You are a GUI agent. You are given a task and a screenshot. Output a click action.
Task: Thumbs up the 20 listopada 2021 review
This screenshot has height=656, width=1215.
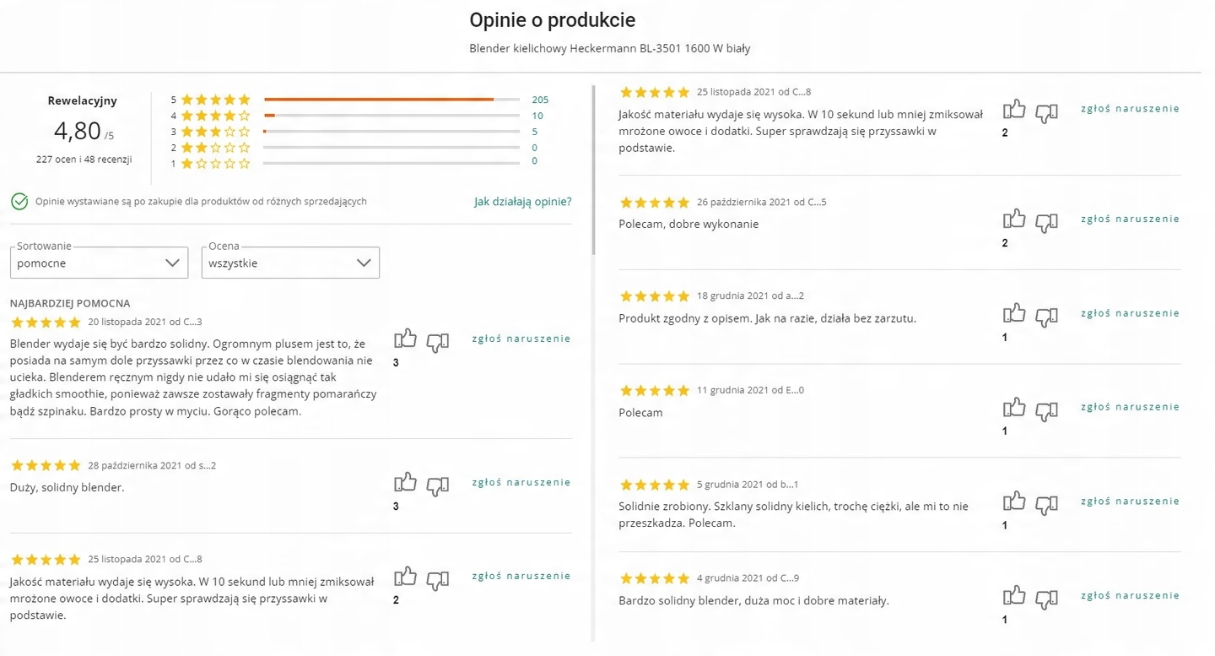(405, 339)
